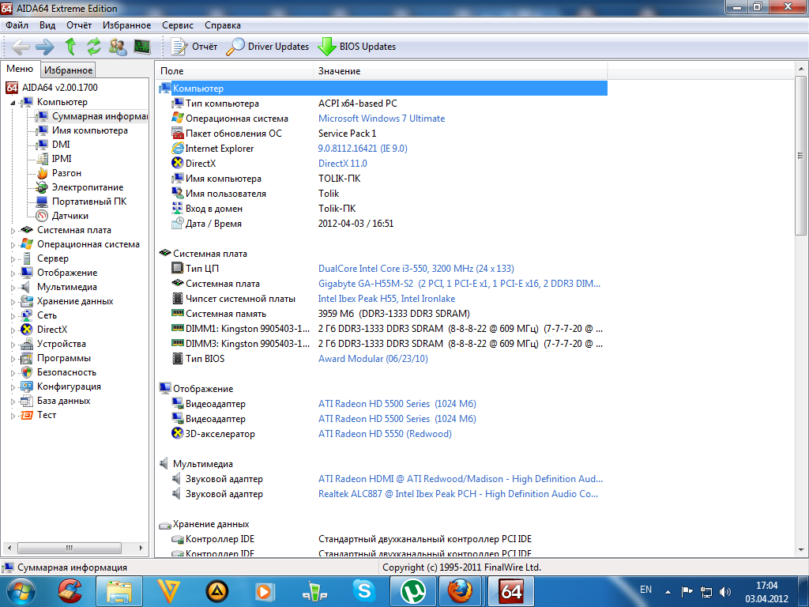Refresh the page with green arrows icon
This screenshot has height=607, width=809.
tap(93, 47)
